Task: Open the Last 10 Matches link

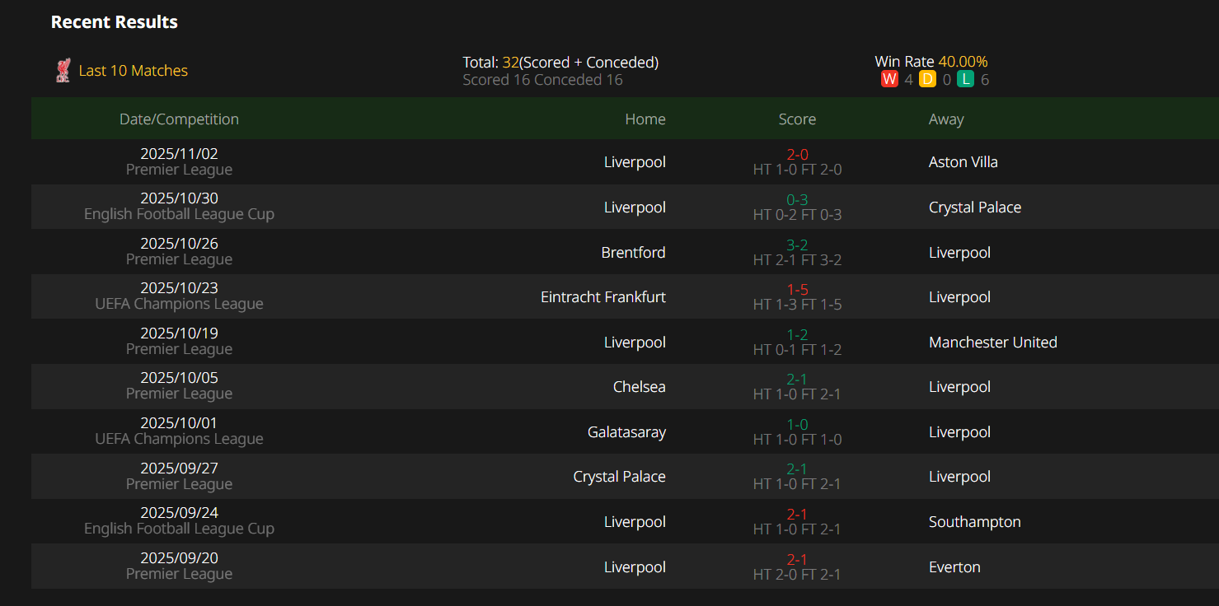Action: tap(133, 71)
